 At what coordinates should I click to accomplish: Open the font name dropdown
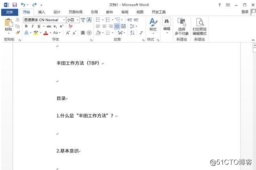(x=64, y=20)
